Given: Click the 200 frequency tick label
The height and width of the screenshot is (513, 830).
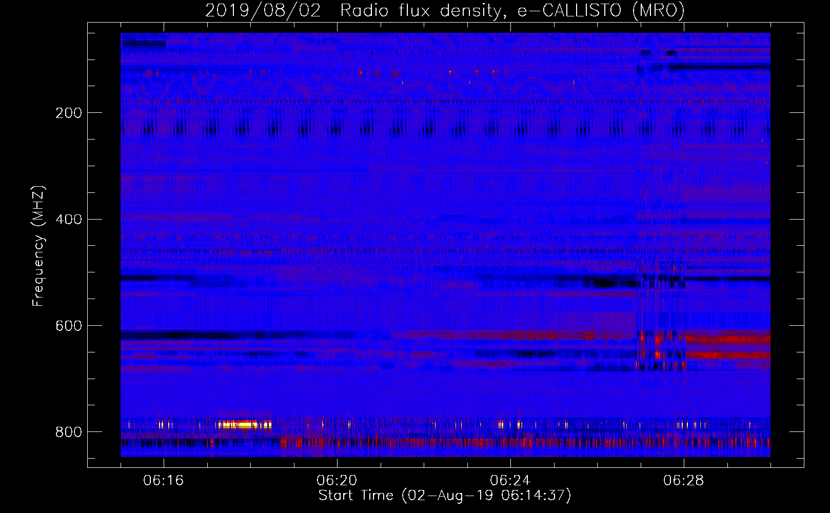Looking at the screenshot, I should tap(69, 113).
